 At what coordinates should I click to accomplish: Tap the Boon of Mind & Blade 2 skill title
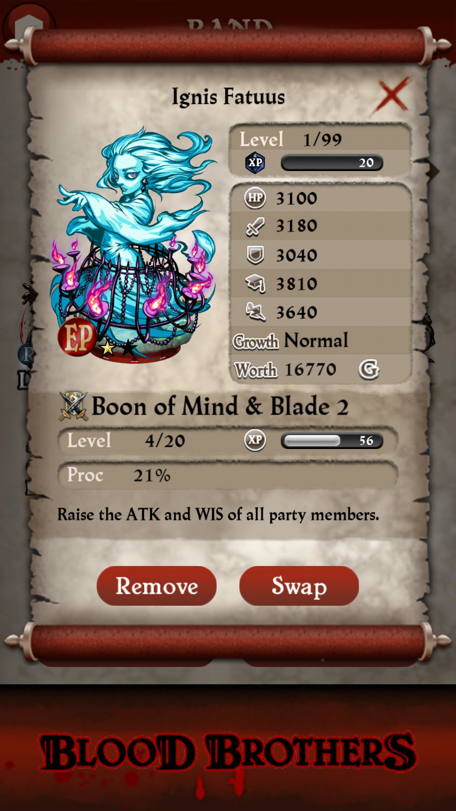220,406
